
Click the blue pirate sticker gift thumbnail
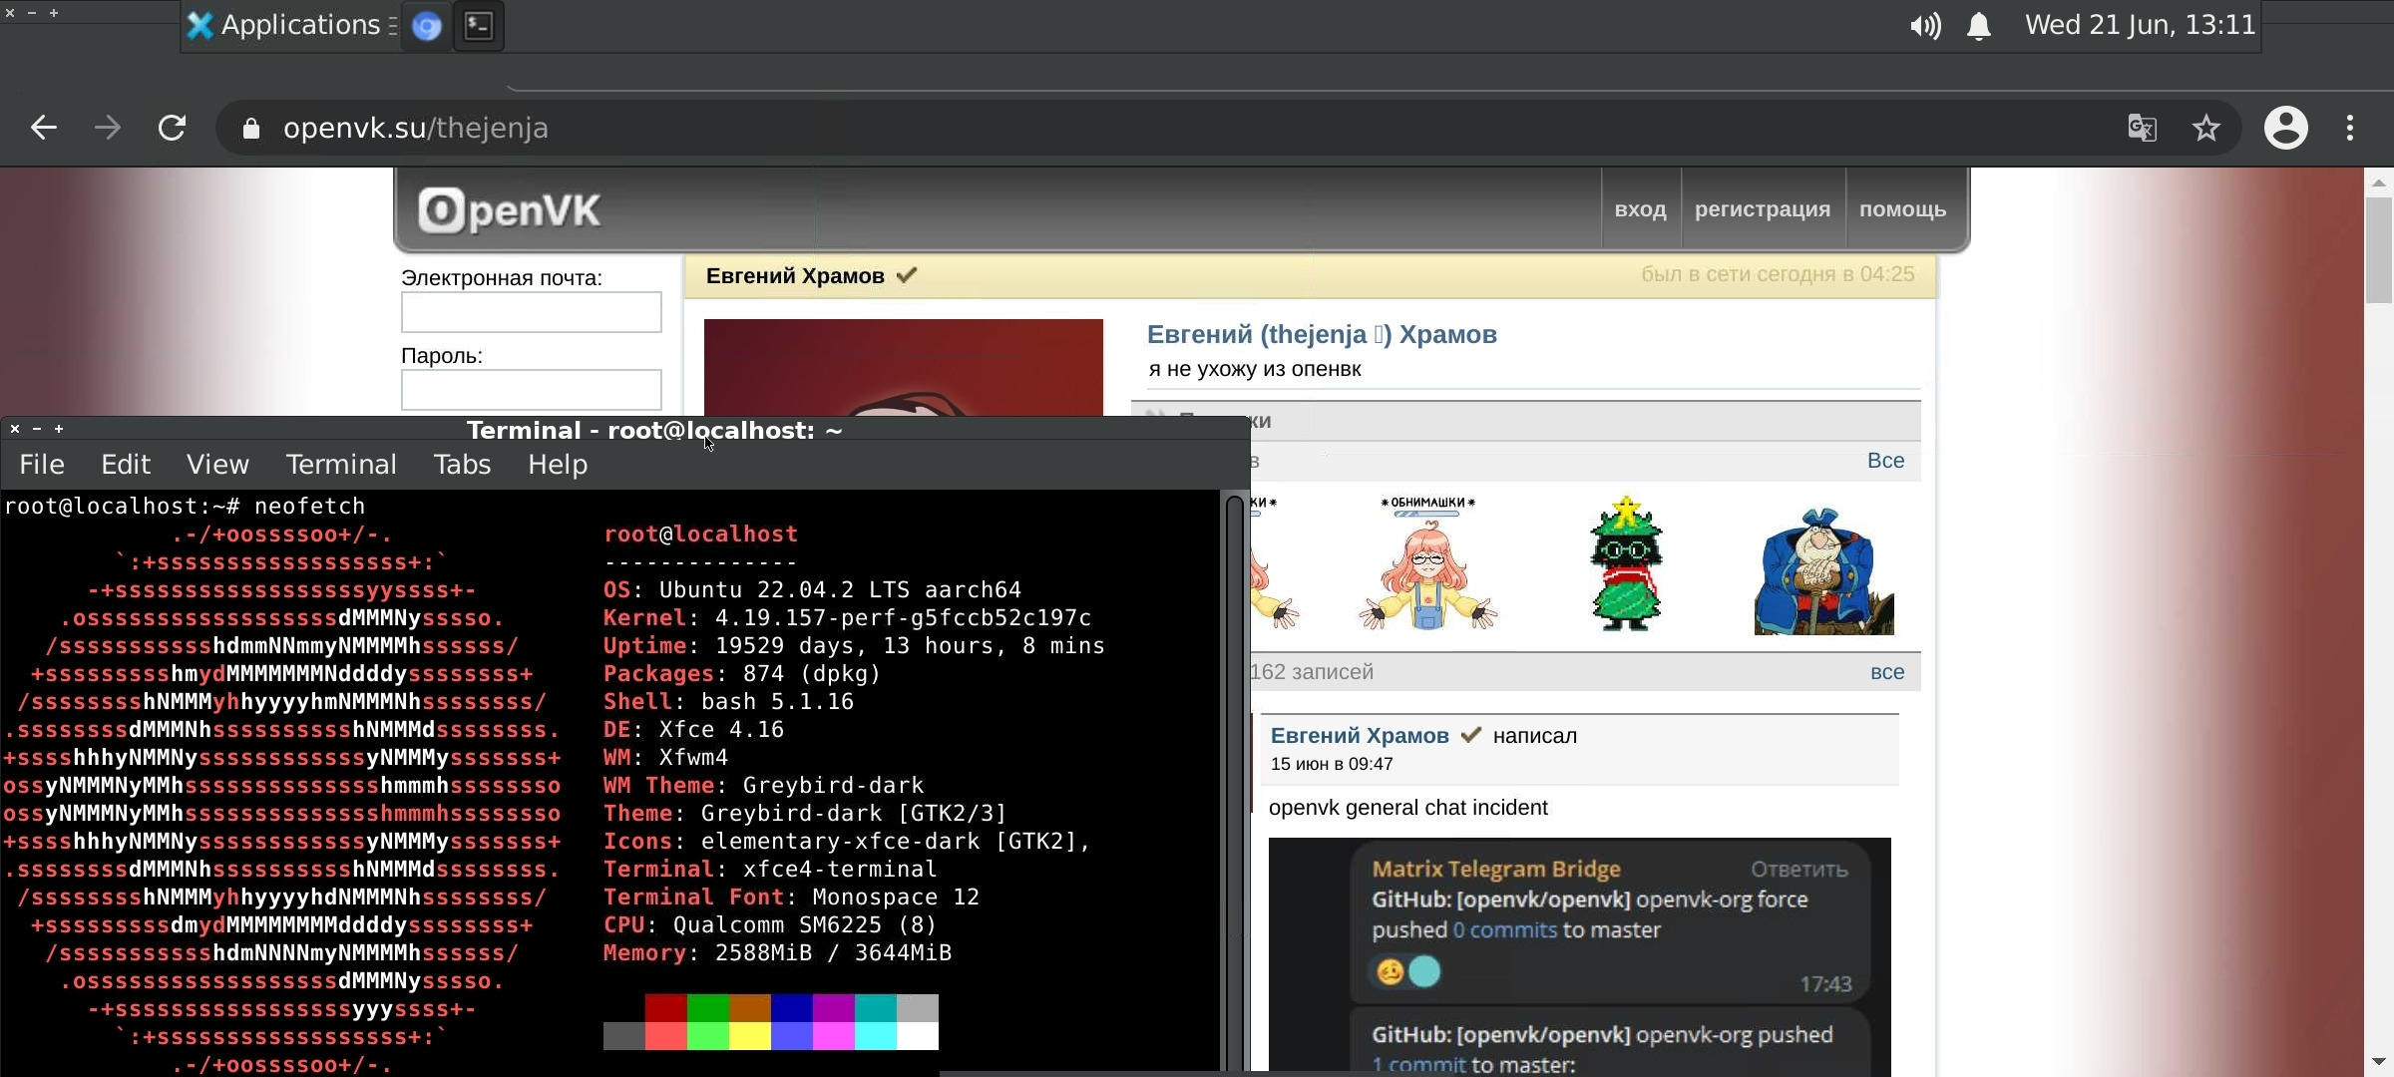(1823, 571)
